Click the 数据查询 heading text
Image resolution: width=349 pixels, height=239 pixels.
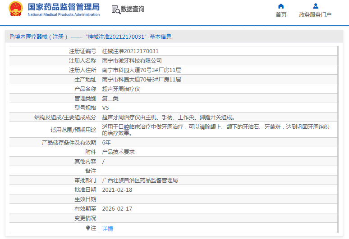(133, 9)
